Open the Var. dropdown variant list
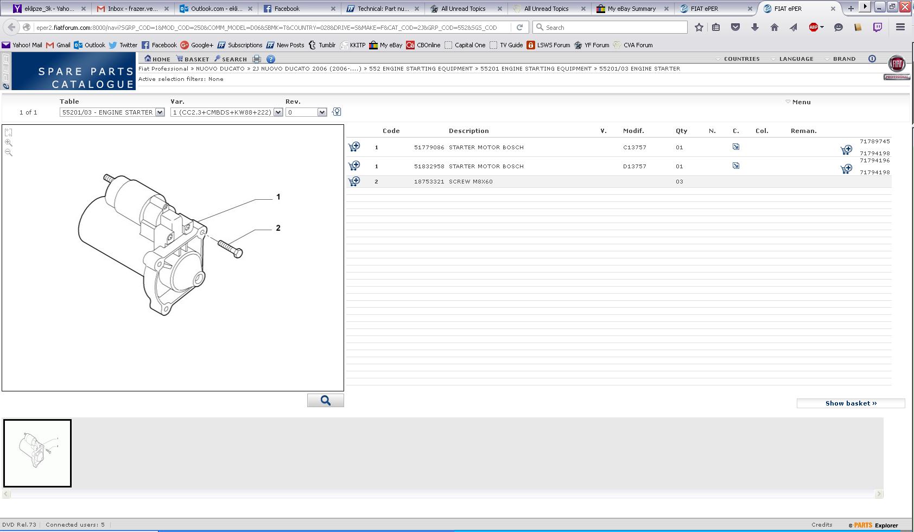This screenshot has width=914, height=532. coord(226,112)
